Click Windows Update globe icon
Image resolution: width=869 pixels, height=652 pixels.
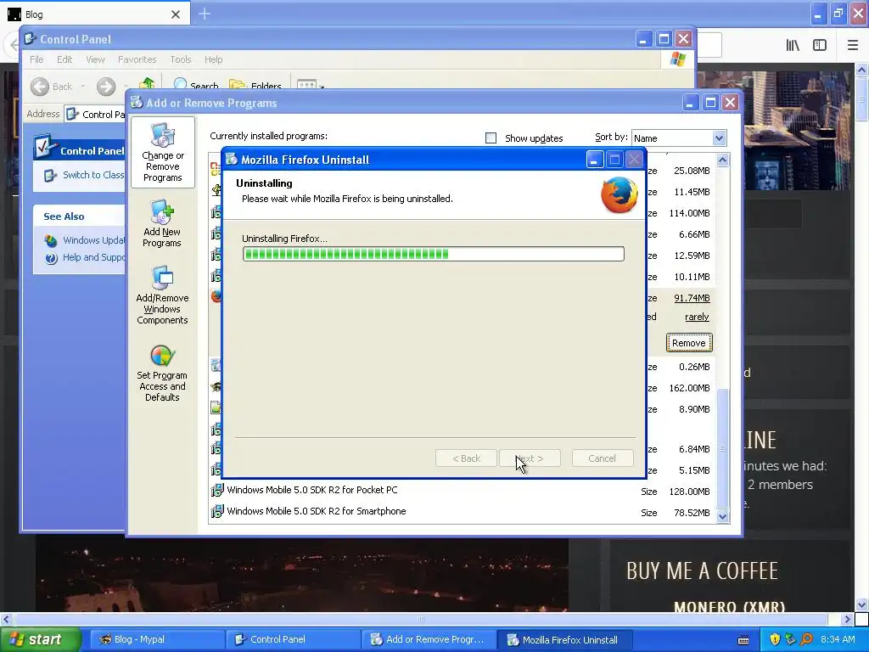[51, 241]
